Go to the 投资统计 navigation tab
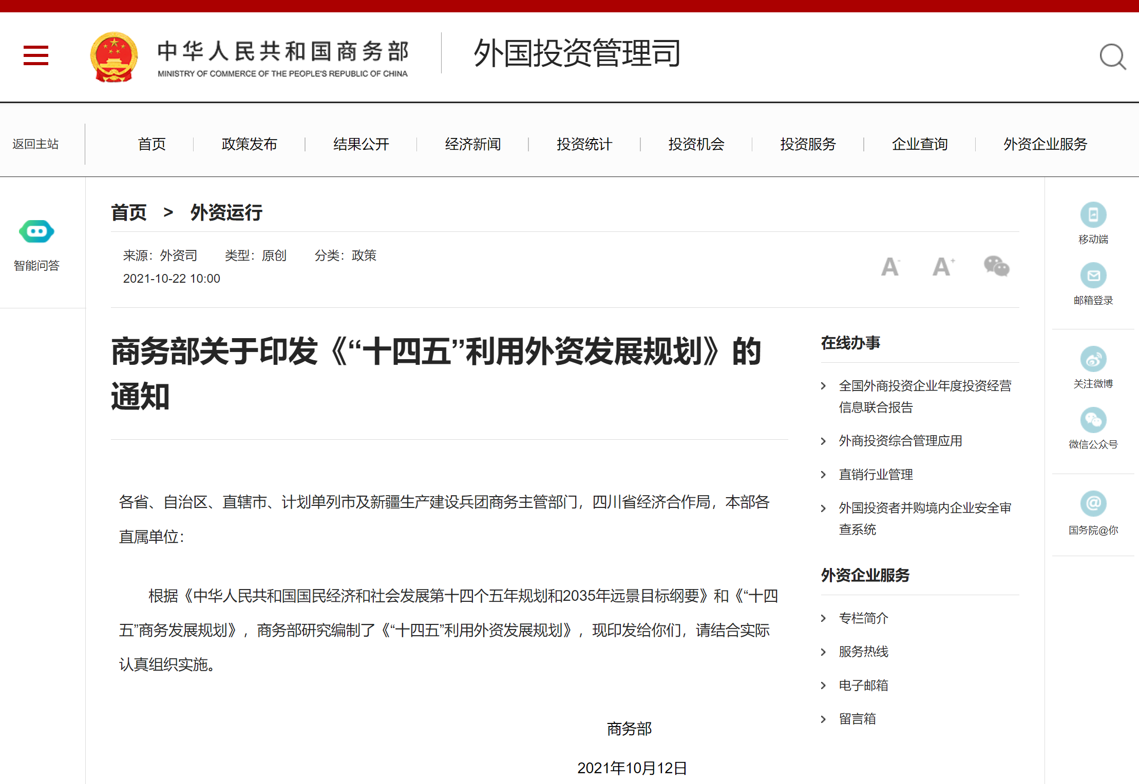Image resolution: width=1139 pixels, height=784 pixels. click(x=584, y=144)
